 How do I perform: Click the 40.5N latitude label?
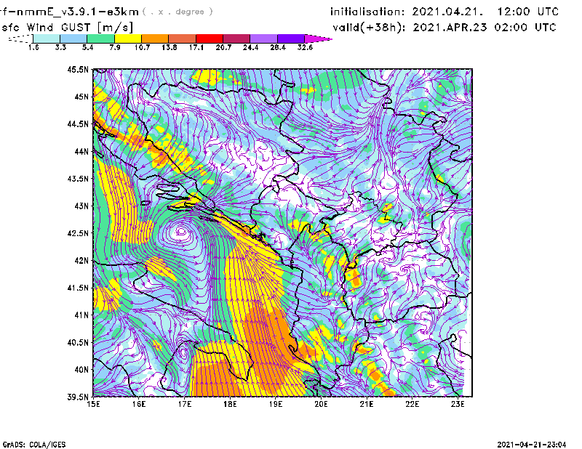78,343
